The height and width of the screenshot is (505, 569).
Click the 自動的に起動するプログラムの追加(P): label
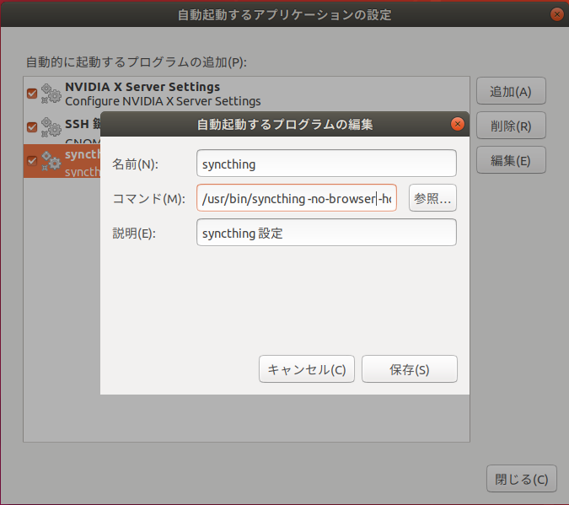coord(136,62)
